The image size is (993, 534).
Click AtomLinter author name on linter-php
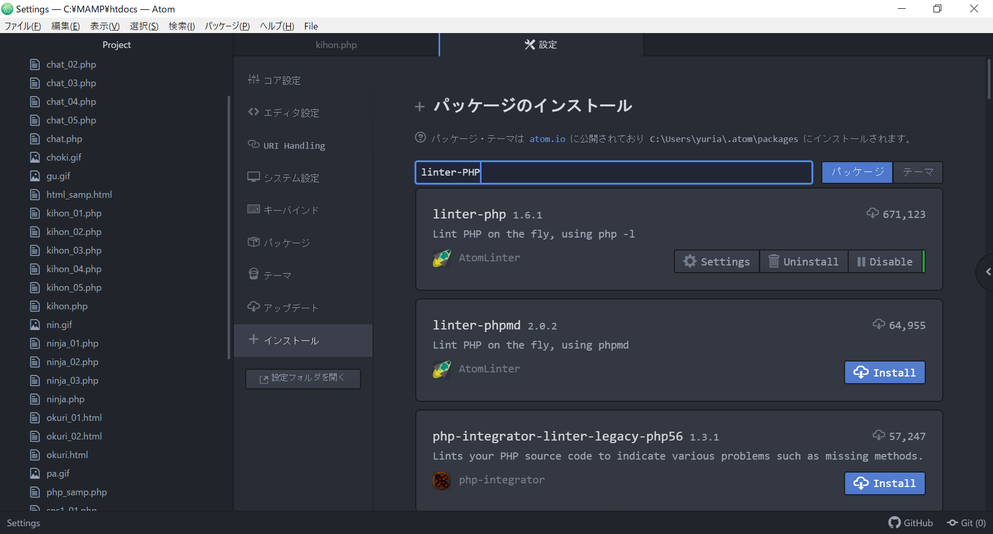489,258
